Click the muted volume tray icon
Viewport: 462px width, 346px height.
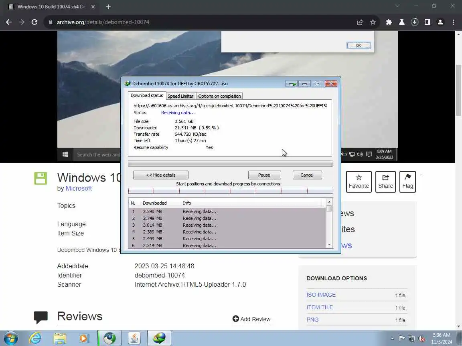coord(421,339)
